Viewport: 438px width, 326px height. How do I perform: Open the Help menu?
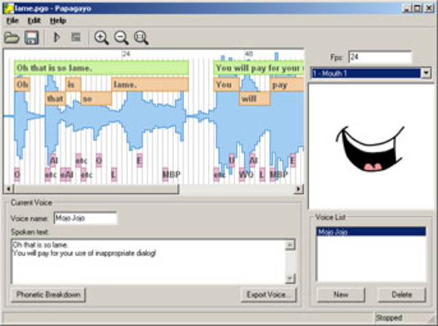point(57,21)
